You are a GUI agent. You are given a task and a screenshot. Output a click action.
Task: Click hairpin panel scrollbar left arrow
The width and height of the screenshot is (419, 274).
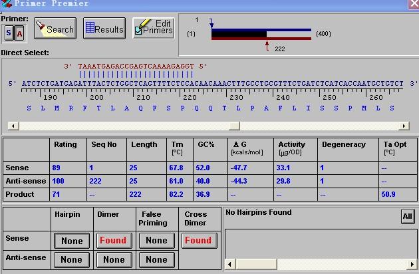coord(230,265)
